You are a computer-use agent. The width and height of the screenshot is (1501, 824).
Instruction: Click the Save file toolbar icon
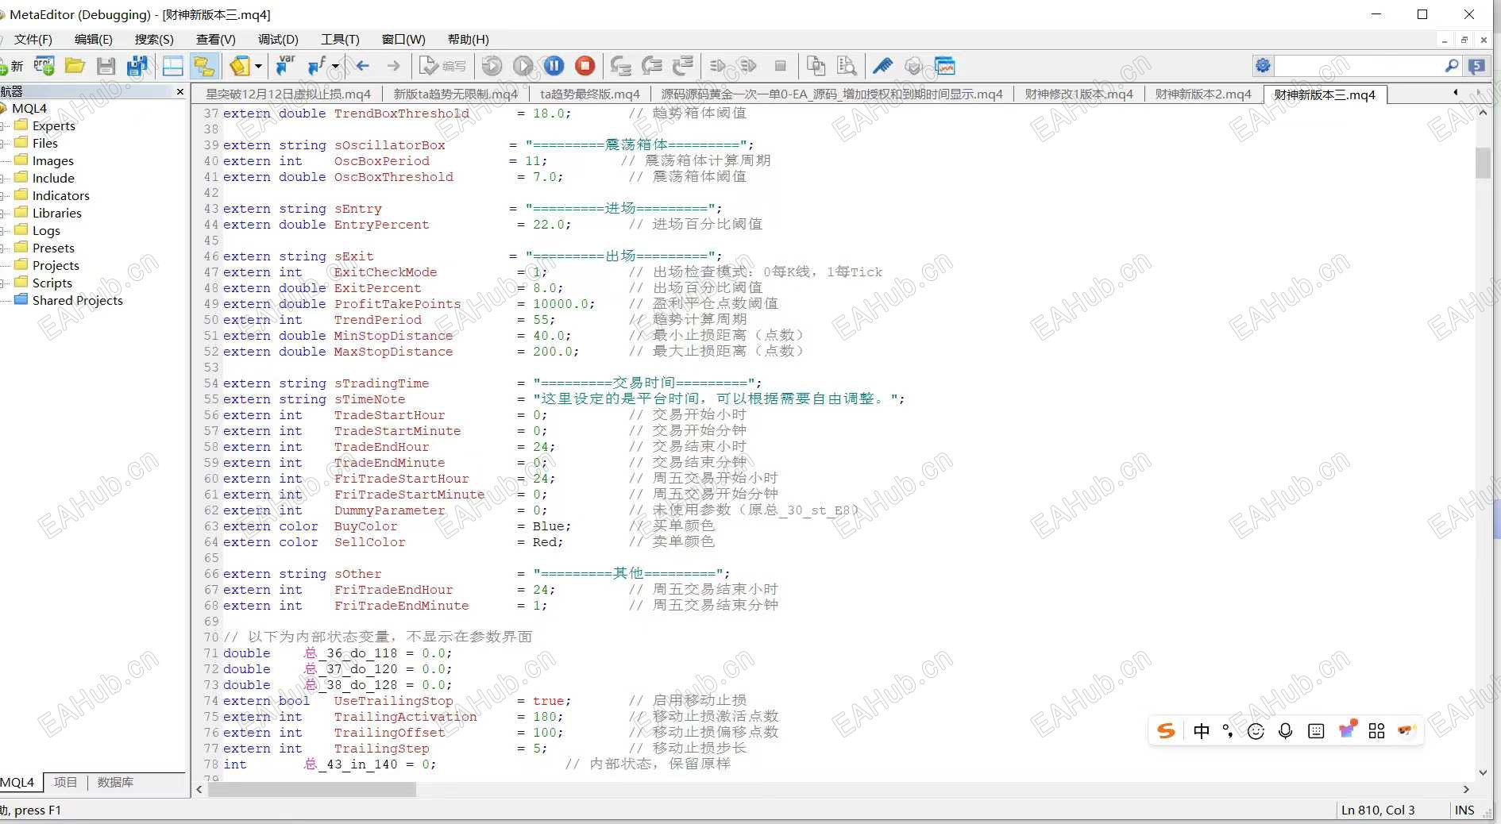click(x=106, y=67)
